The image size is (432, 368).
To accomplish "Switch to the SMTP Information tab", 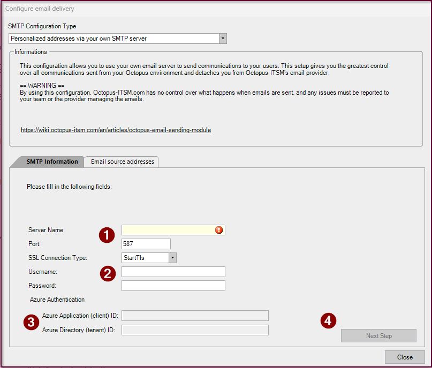I will (52, 162).
